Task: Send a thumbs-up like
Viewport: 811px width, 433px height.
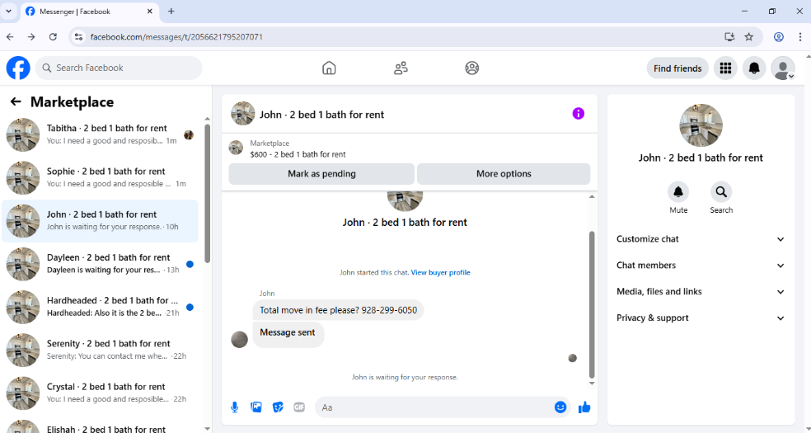Action: click(584, 407)
